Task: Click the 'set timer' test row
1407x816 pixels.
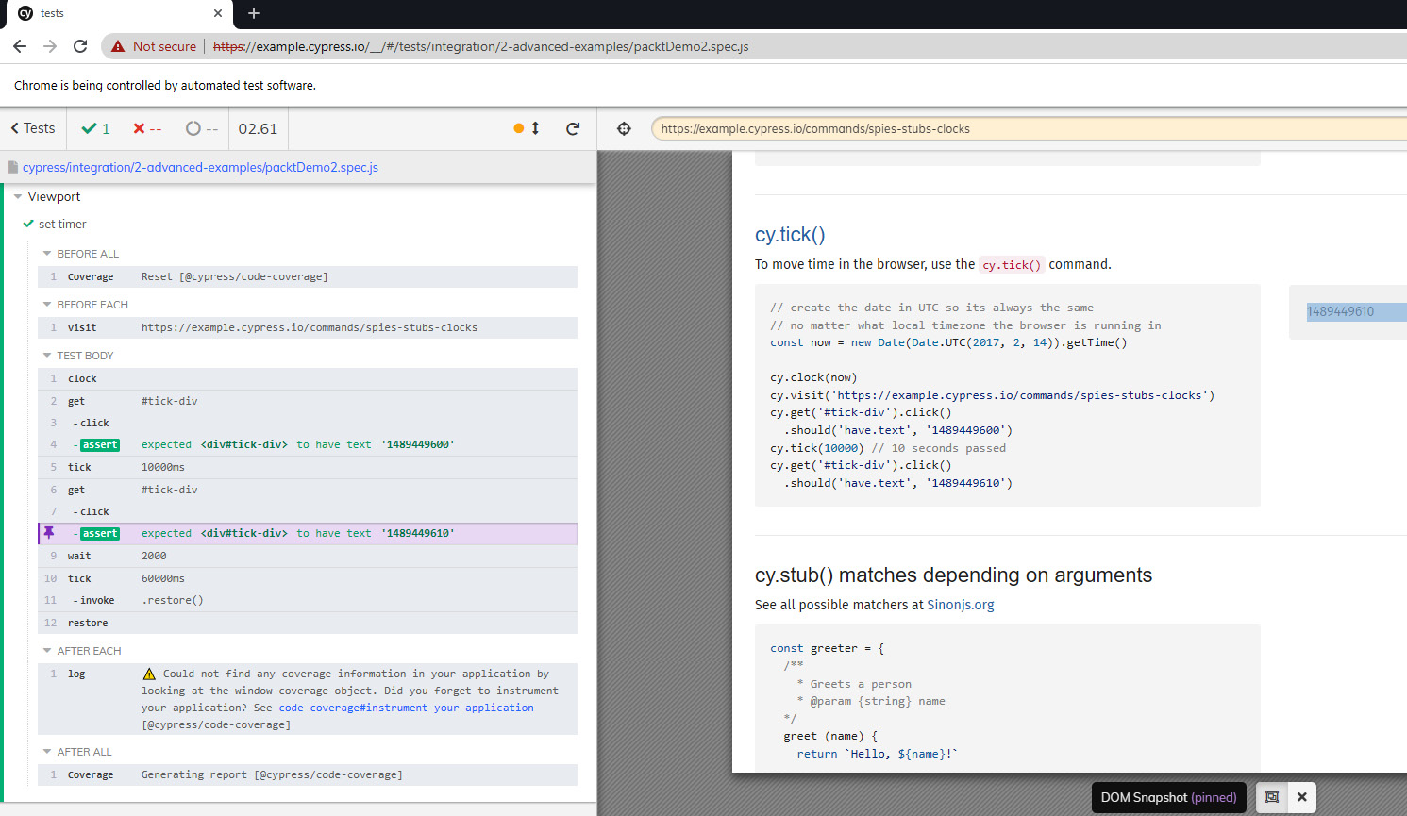Action: pyautogui.click(x=62, y=224)
